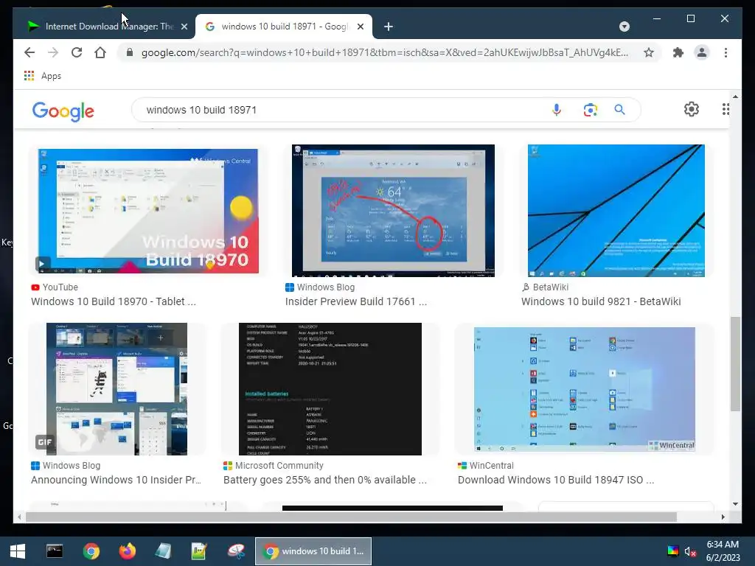Click the Google logo
The height and width of the screenshot is (566, 755).
point(63,111)
